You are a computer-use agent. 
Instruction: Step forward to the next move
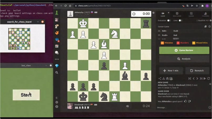(197, 79)
